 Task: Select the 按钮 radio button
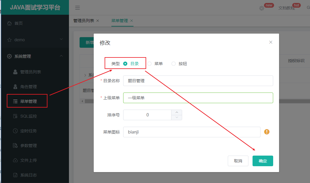point(174,63)
